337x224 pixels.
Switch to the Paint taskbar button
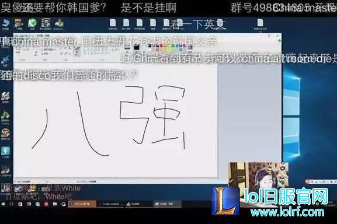coord(167,204)
